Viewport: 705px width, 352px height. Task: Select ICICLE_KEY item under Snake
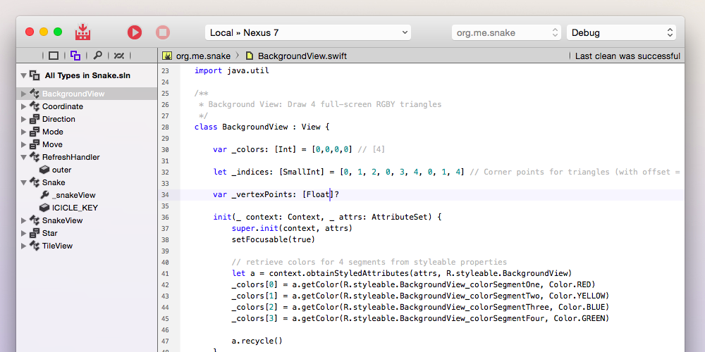75,208
